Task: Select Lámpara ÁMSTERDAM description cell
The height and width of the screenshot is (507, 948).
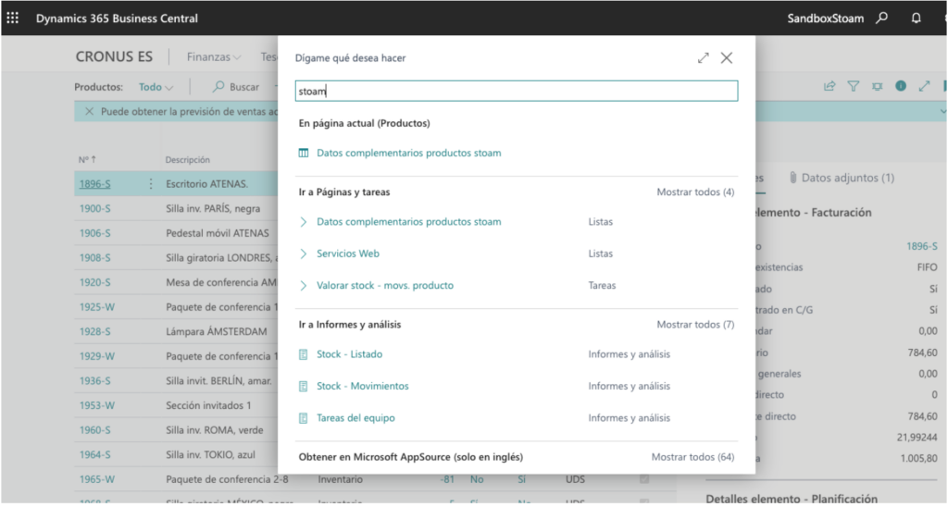Action: 217,332
